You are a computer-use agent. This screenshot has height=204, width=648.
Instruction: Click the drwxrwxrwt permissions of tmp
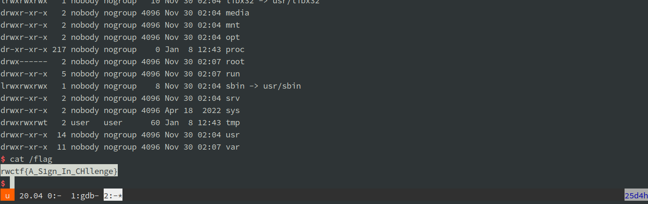[24, 123]
